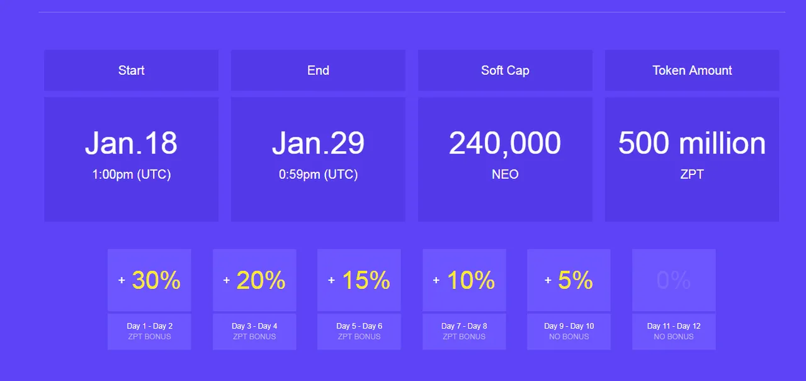Image resolution: width=806 pixels, height=381 pixels.
Task: Click the Soft Cap header
Action: pyautogui.click(x=505, y=71)
